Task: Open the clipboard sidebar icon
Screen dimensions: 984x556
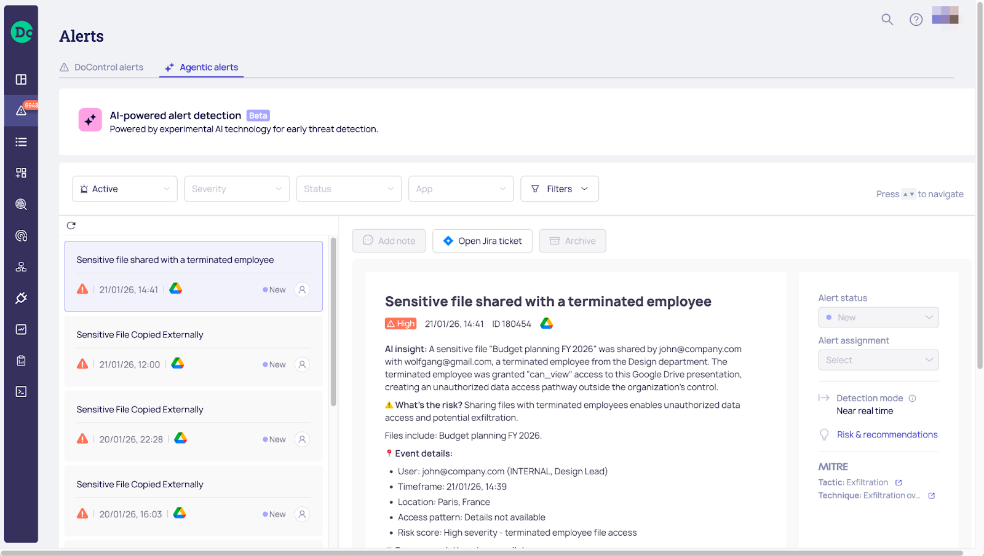Action: (x=21, y=361)
